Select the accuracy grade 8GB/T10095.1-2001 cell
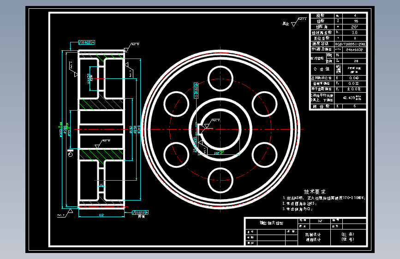Viewport: 400px width, 259px height. coord(350,44)
